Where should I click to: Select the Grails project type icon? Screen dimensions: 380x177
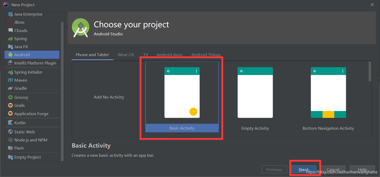coord(11,105)
